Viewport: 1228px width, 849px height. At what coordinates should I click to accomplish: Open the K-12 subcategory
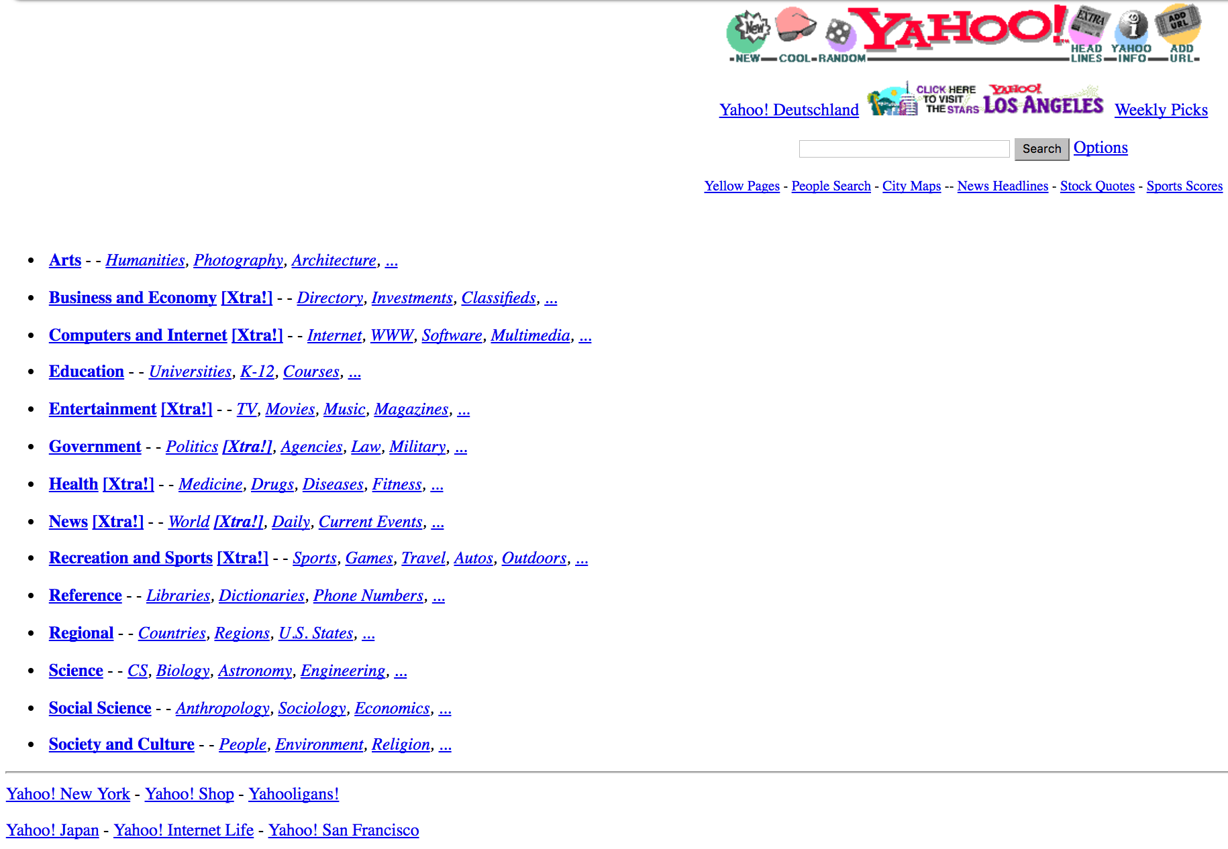pos(257,372)
